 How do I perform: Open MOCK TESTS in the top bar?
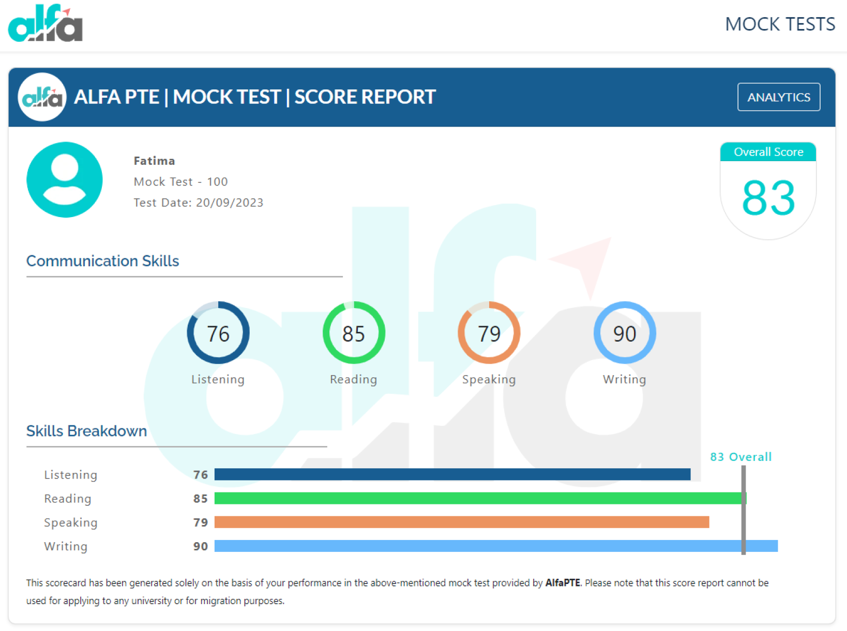click(x=780, y=24)
